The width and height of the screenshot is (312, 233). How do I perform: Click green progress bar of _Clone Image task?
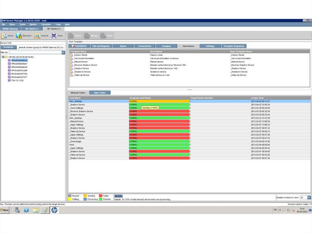click(159, 142)
